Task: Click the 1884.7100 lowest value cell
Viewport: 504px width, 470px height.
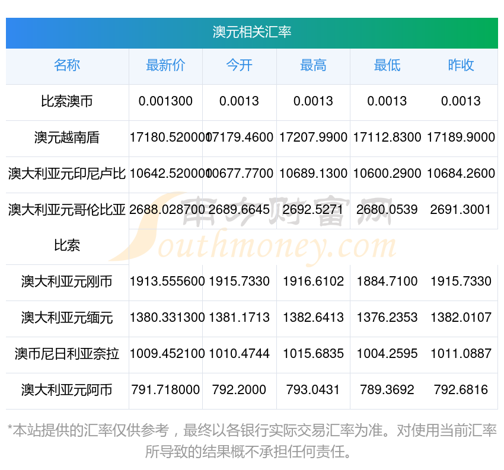Action: tap(387, 282)
